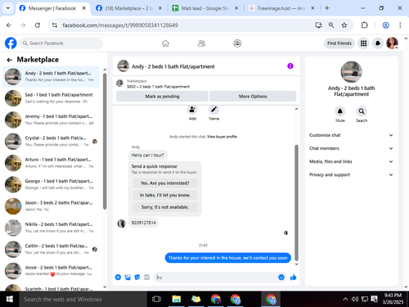409x307 pixels.
Task: Open the Chrome extensions puzzle icon
Action: point(364,25)
